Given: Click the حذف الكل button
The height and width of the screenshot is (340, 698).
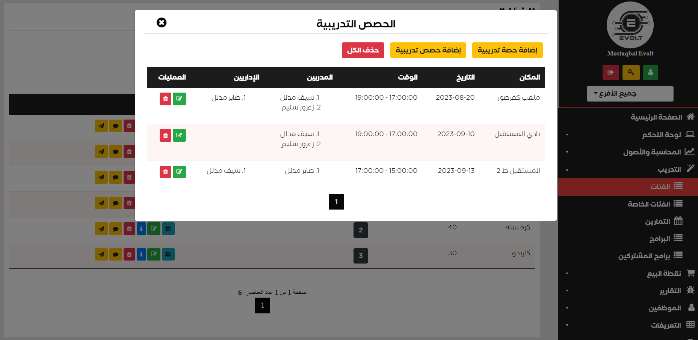Looking at the screenshot, I should tap(363, 50).
